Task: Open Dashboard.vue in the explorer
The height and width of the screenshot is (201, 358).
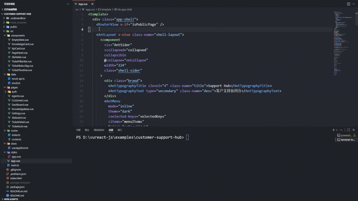Action: point(20,105)
